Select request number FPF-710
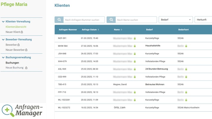This screenshot has height=119, width=212. tap(62, 92)
